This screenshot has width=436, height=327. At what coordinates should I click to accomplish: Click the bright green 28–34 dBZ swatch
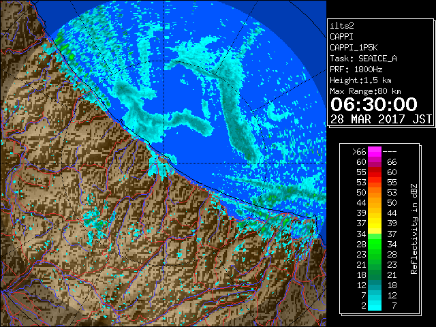click(x=375, y=244)
